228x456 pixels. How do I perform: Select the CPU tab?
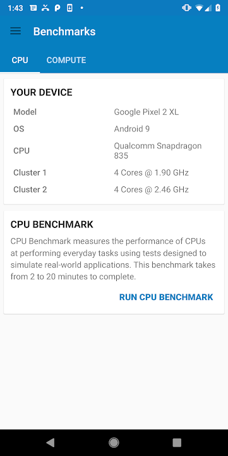(x=20, y=60)
